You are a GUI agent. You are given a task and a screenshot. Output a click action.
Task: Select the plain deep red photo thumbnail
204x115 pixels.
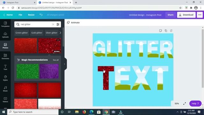[x=50, y=90]
